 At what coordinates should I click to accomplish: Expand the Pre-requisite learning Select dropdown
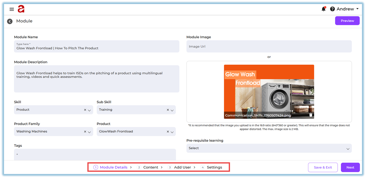(x=347, y=148)
